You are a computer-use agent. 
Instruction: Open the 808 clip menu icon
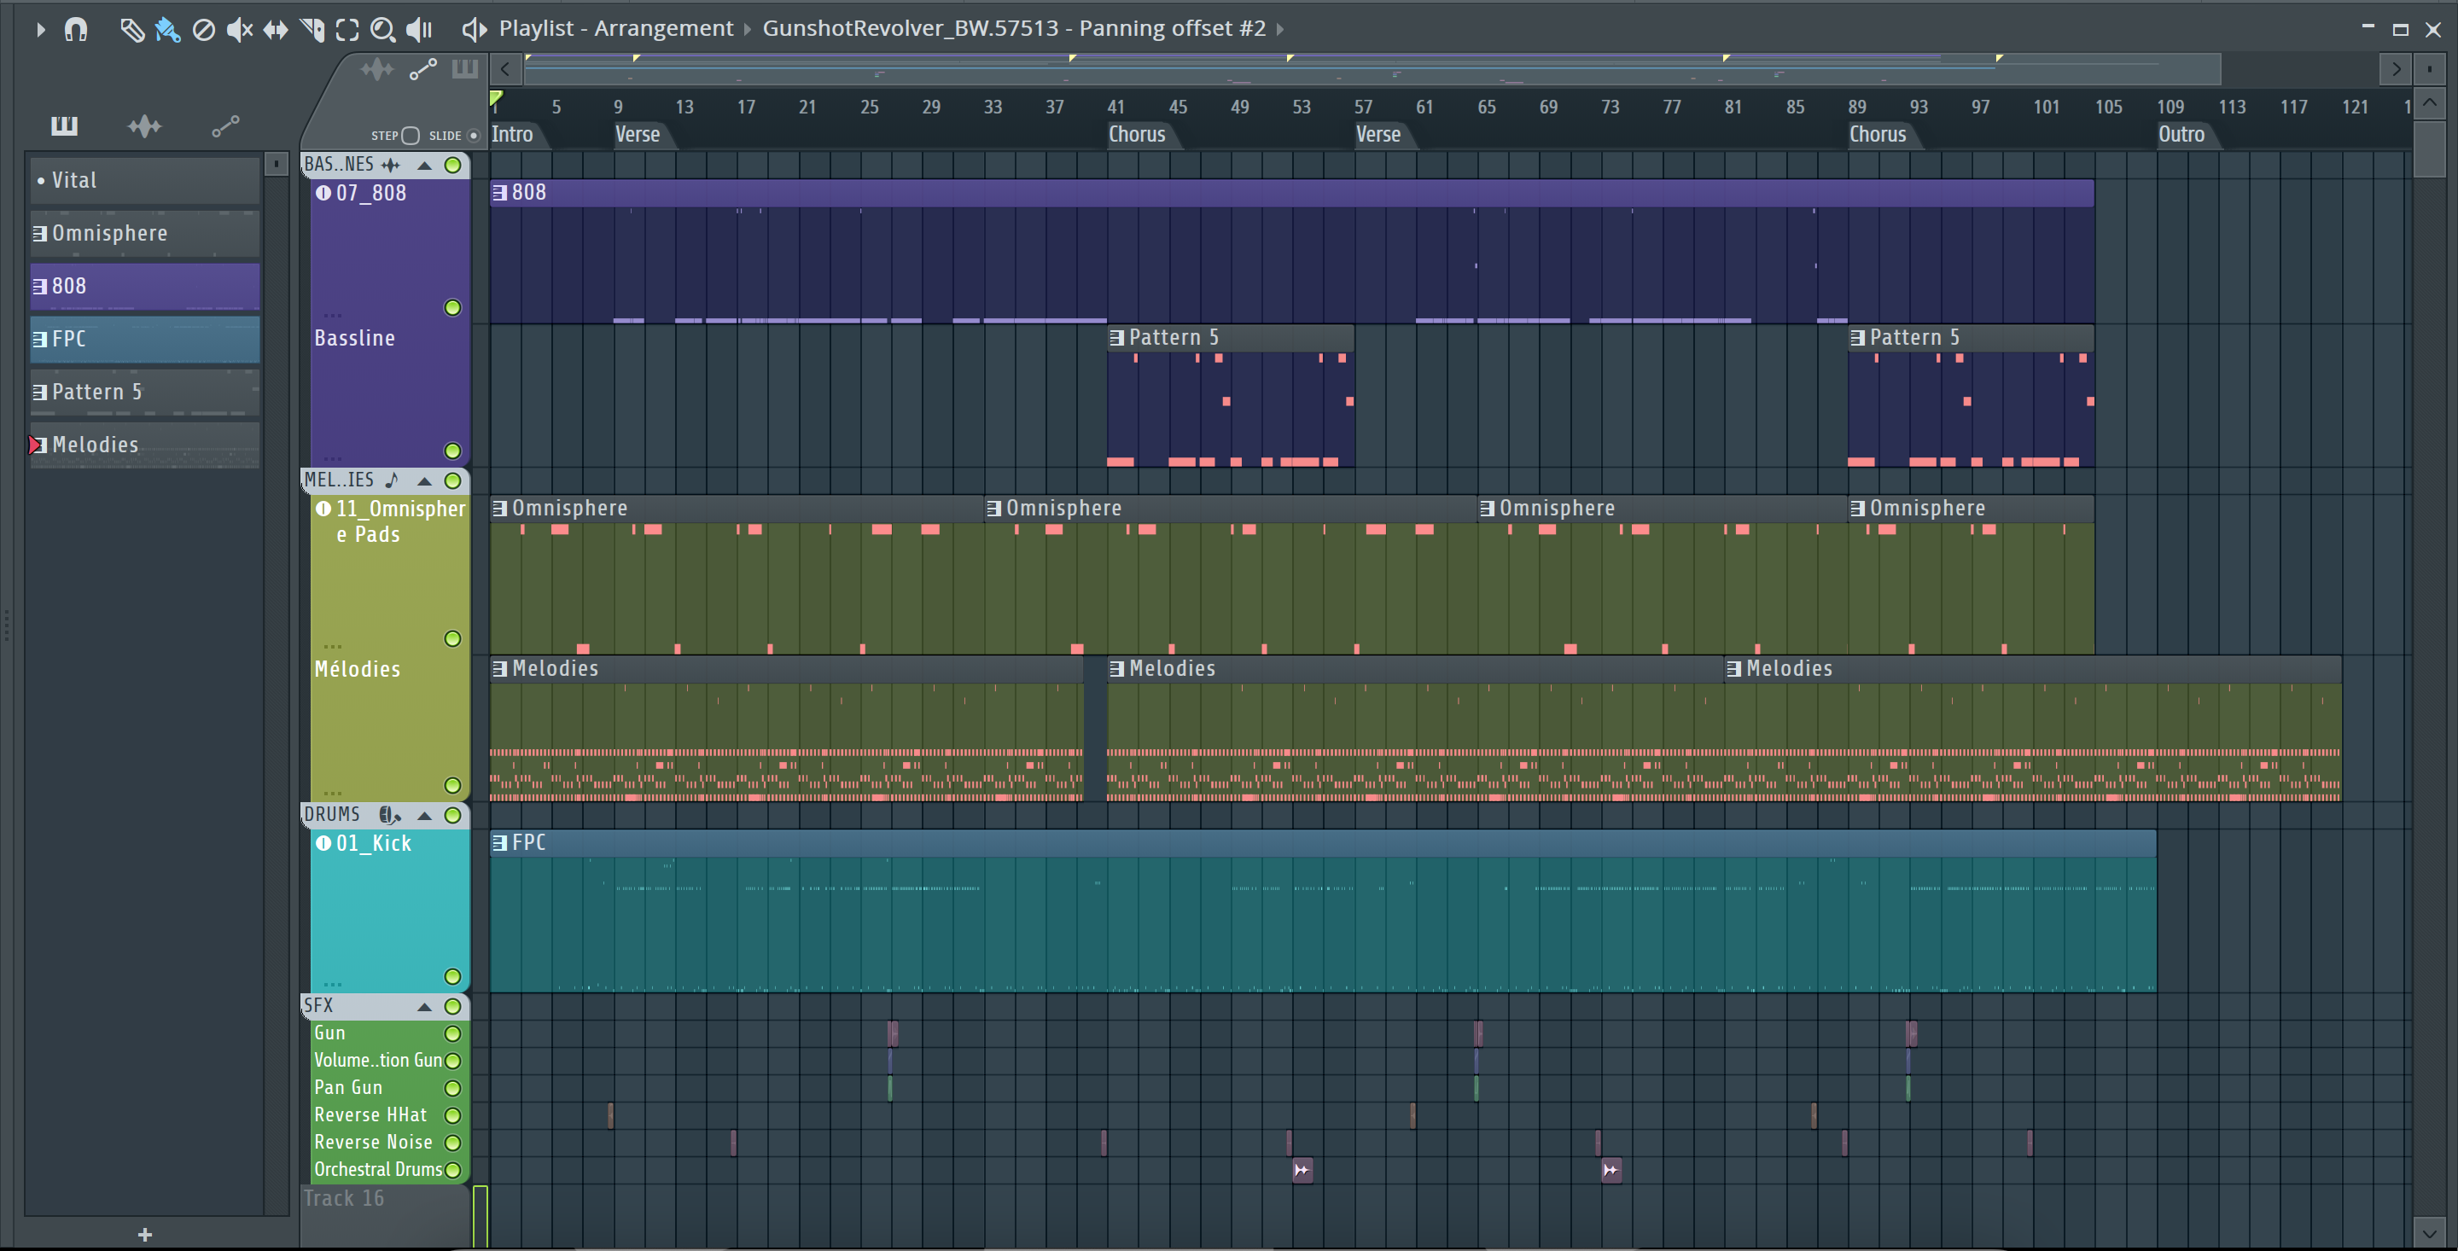[499, 193]
